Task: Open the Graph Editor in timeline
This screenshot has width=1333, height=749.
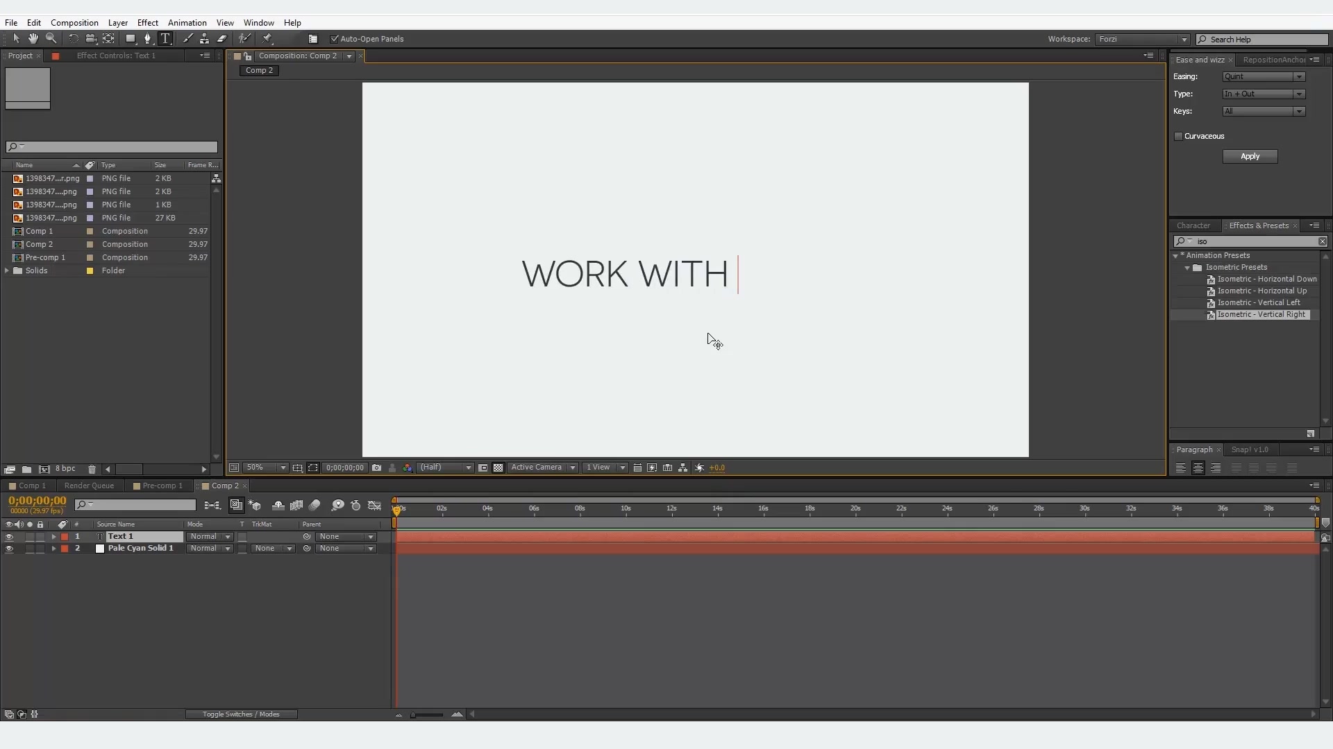Action: click(x=375, y=506)
